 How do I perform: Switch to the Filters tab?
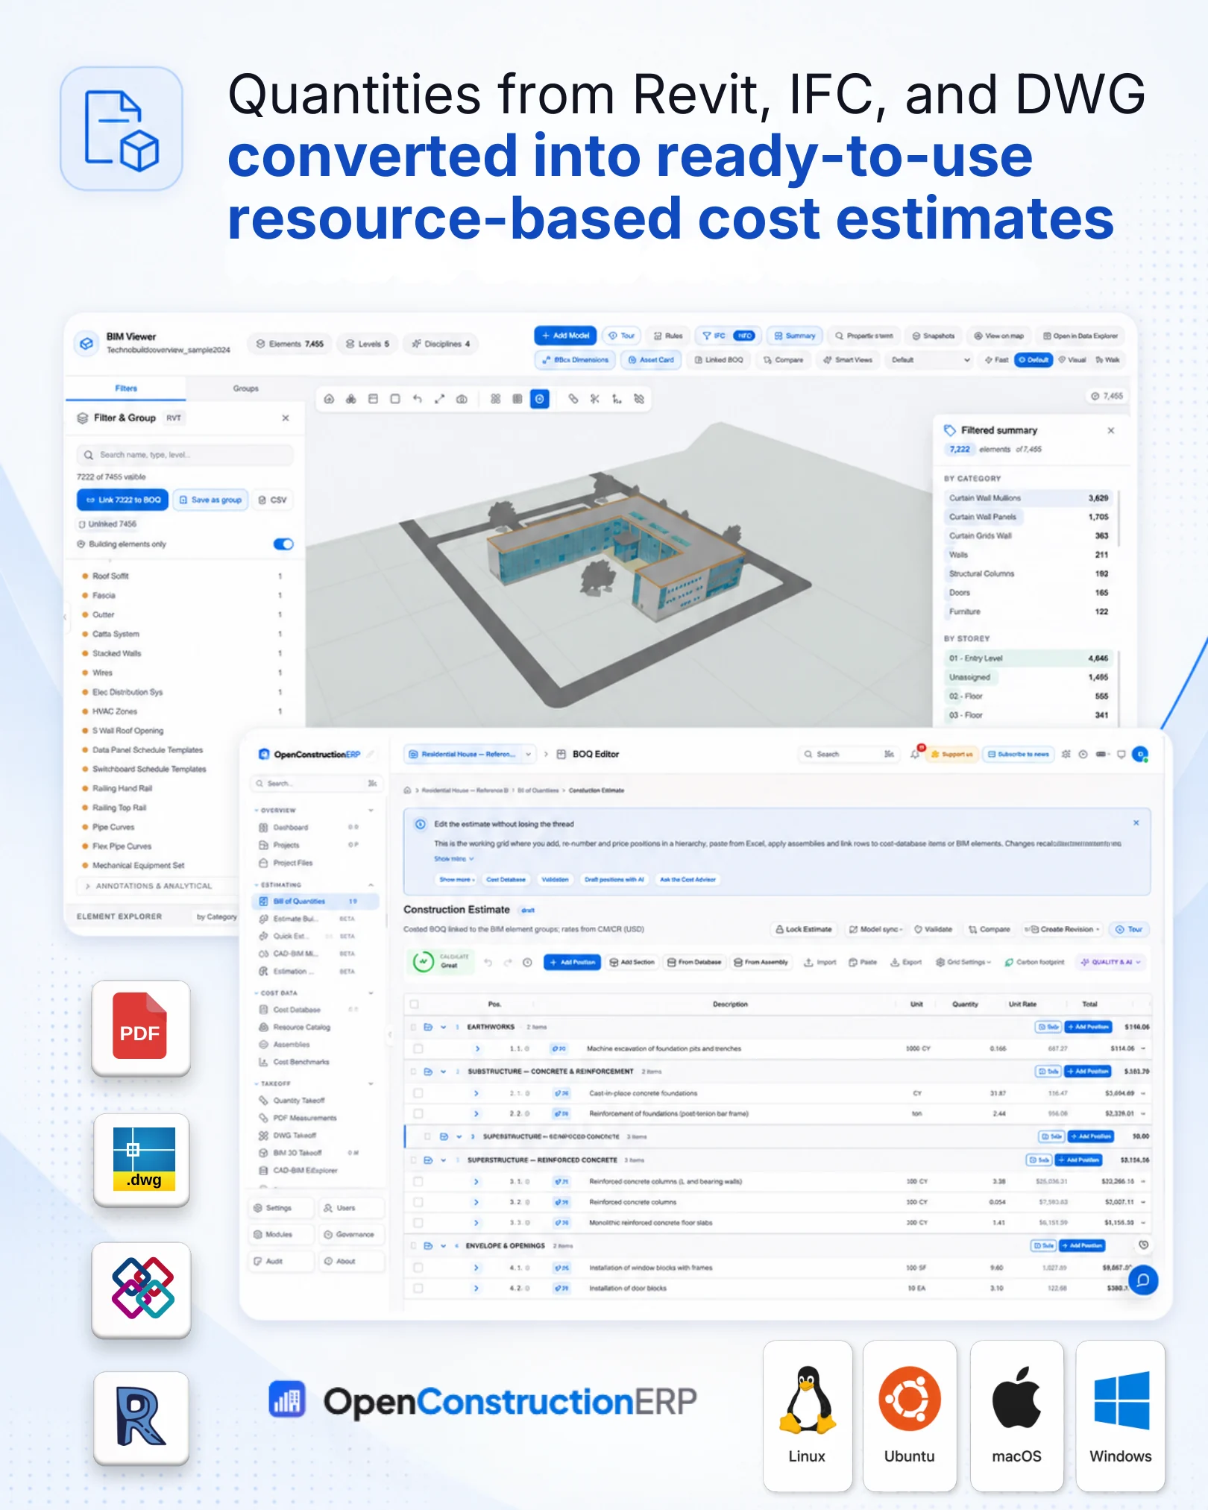[126, 388]
